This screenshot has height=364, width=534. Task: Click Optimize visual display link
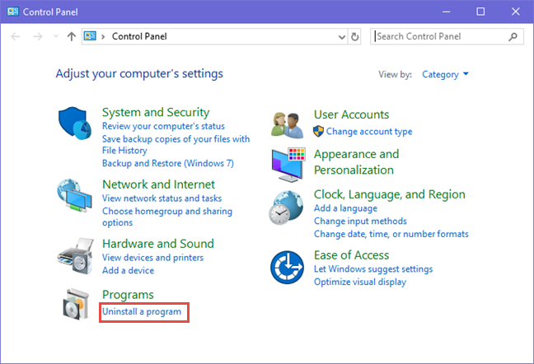(360, 282)
